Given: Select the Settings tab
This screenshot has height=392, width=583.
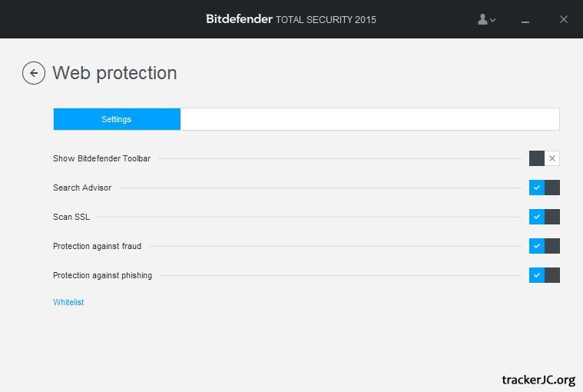Looking at the screenshot, I should pos(117,119).
